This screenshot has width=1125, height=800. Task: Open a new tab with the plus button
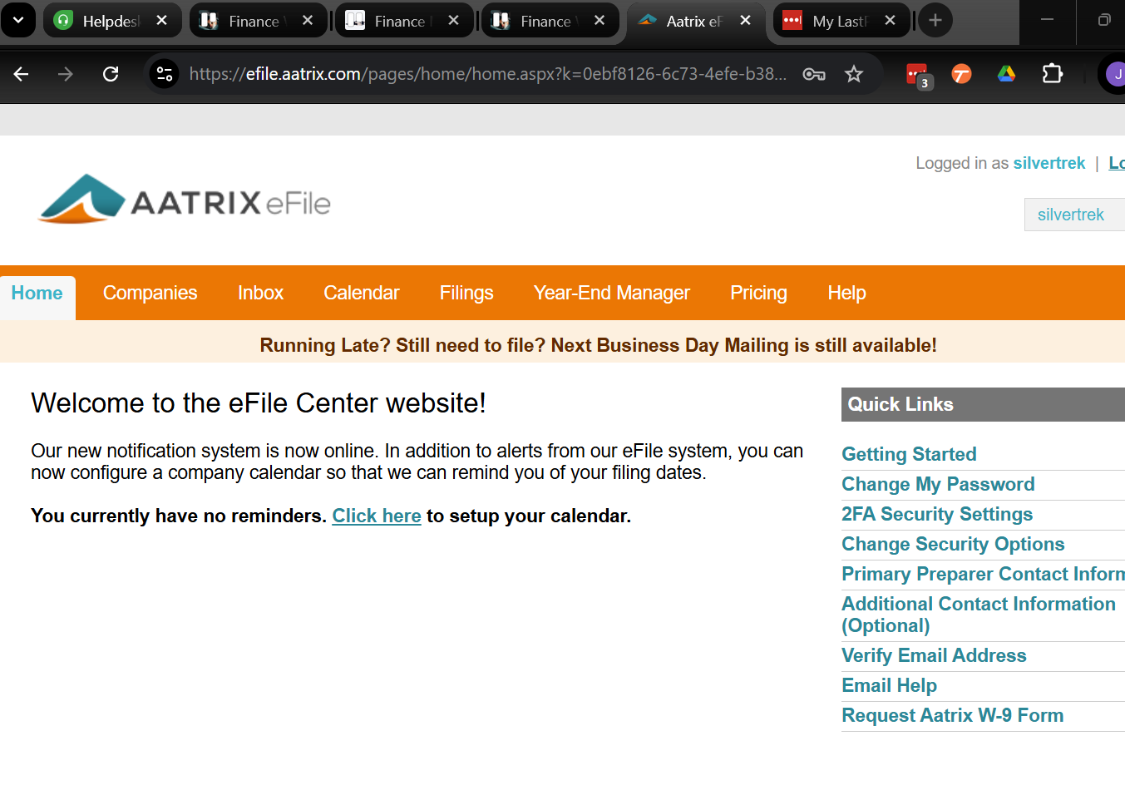935,20
